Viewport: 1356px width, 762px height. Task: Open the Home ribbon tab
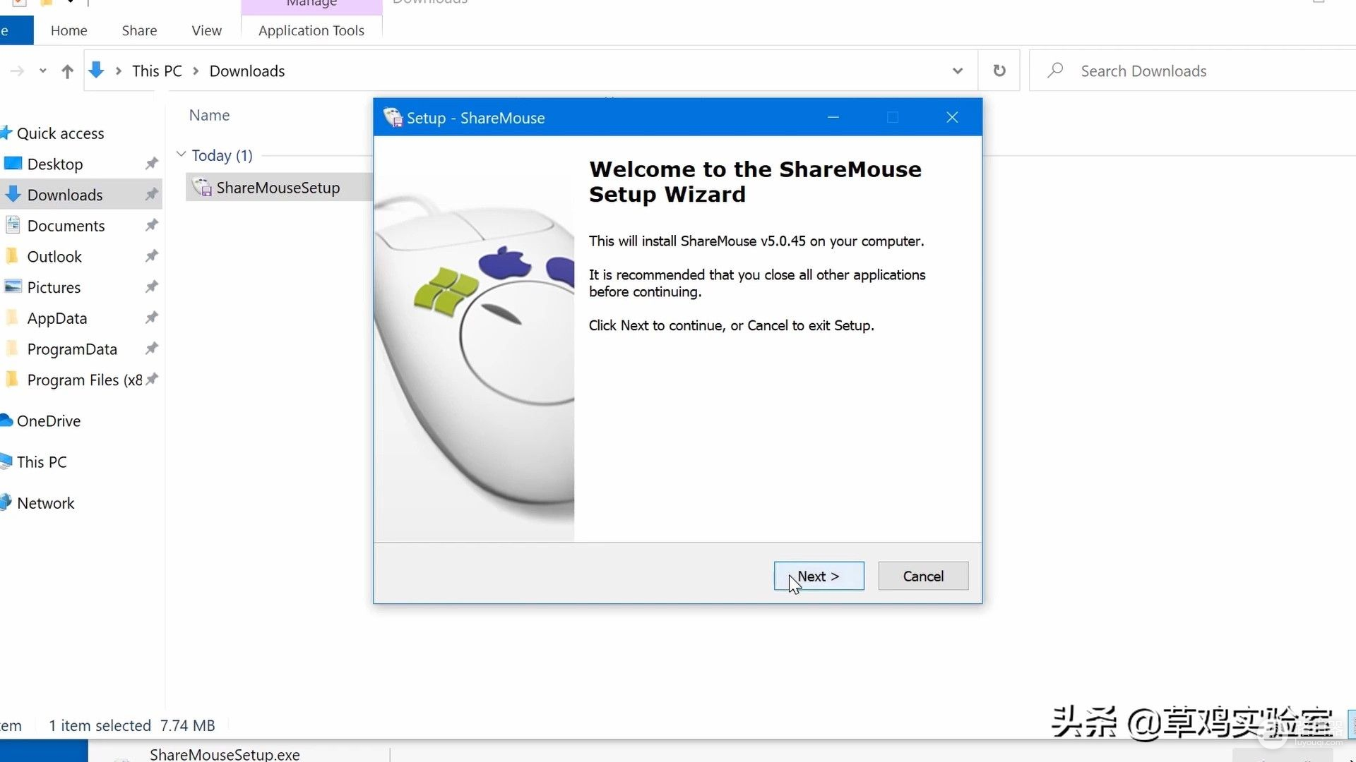coord(69,30)
